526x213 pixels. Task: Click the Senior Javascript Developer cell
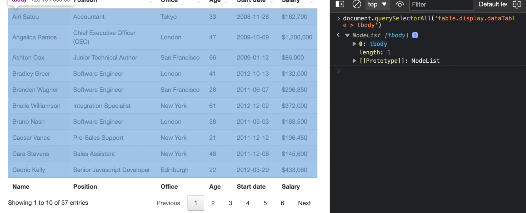click(113, 170)
